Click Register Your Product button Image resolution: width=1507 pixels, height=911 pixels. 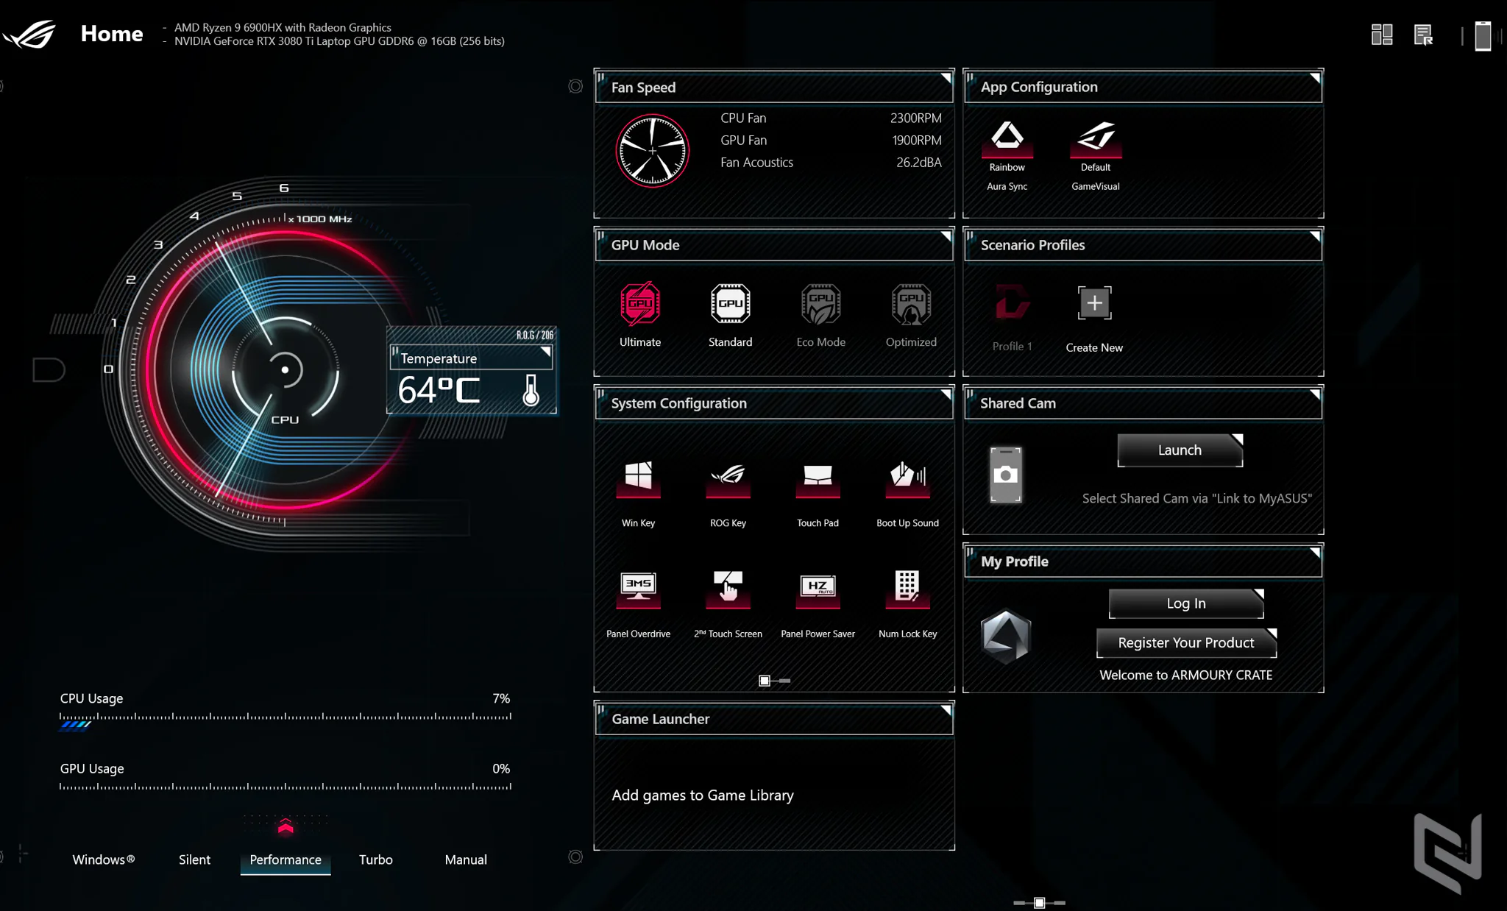(1186, 642)
